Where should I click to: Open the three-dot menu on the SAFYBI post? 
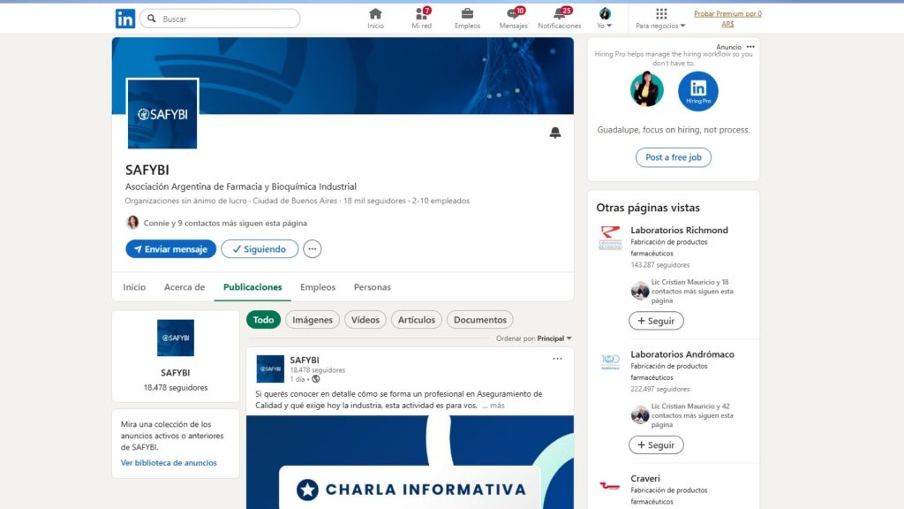click(557, 359)
